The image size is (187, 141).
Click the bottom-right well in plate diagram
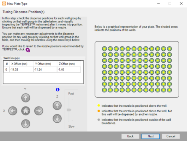coord(169,90)
